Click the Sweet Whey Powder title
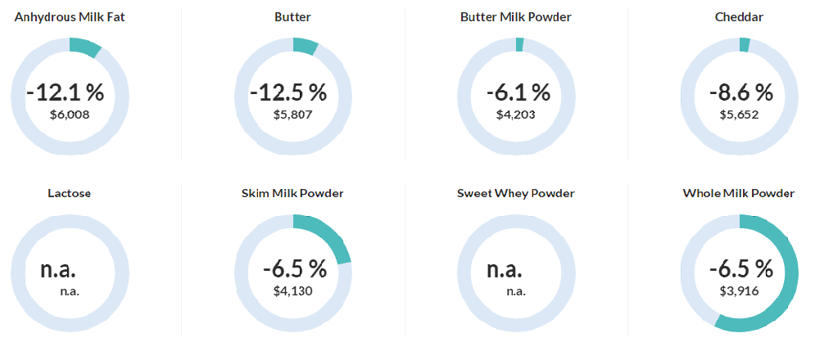The height and width of the screenshot is (342, 815). click(x=516, y=194)
